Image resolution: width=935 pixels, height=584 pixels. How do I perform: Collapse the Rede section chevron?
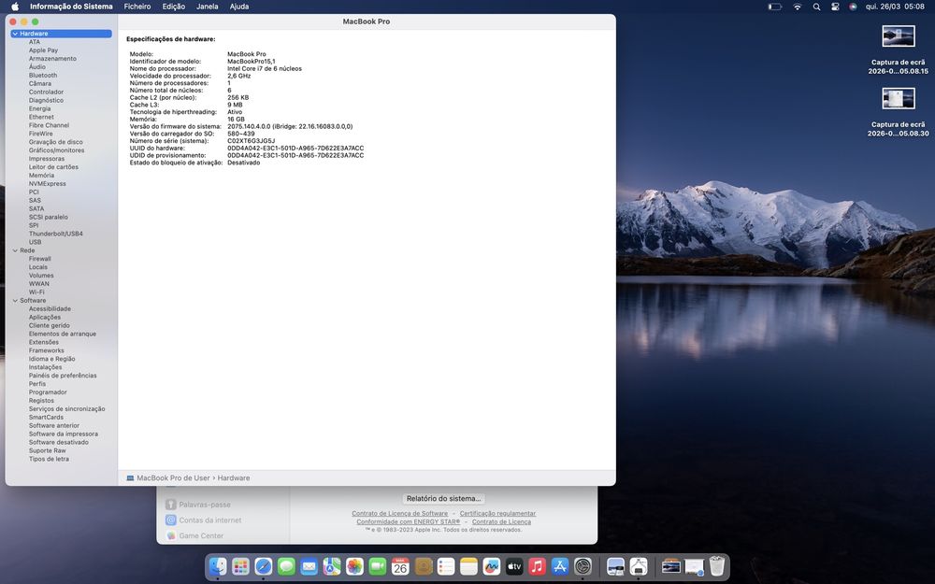(x=15, y=250)
